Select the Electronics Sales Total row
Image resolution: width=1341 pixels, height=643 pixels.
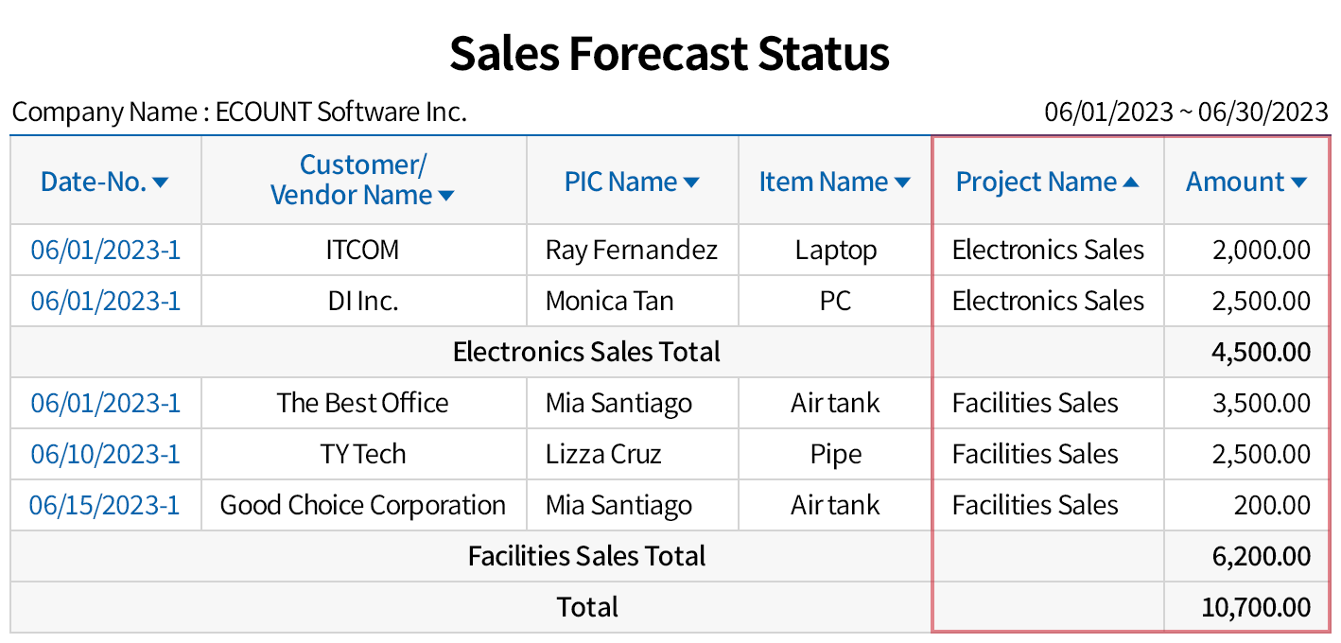[x=586, y=353]
